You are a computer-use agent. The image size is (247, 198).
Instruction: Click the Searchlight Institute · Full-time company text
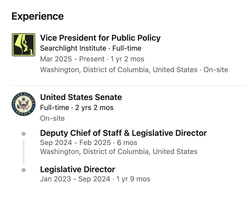pyautogui.click(x=91, y=48)
